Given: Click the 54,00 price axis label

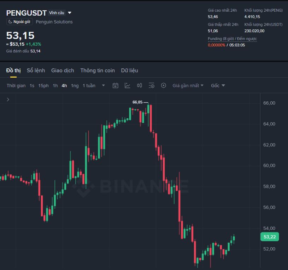Looking at the screenshot, I should coord(269,229).
